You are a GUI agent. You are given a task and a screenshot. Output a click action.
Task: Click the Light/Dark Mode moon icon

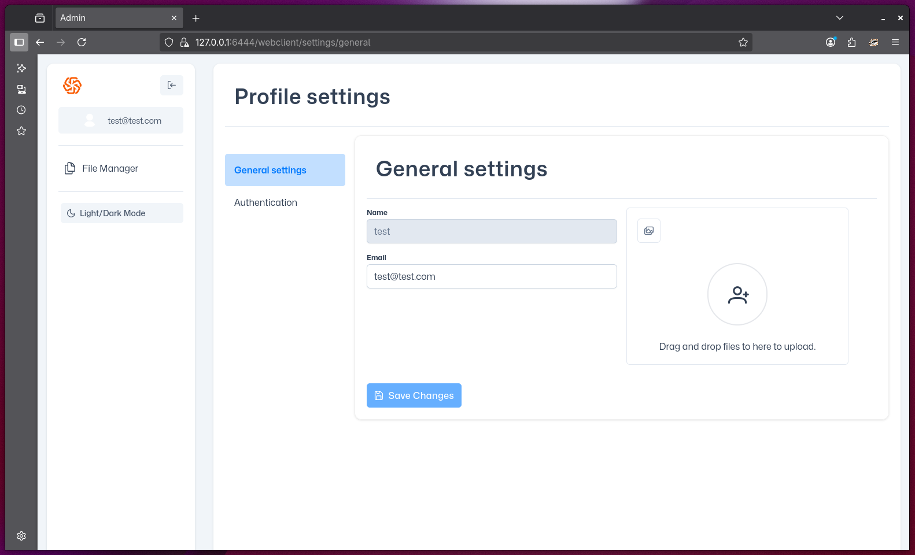click(71, 213)
